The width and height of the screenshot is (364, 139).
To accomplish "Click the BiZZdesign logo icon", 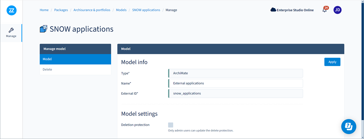I will point(12,10).
